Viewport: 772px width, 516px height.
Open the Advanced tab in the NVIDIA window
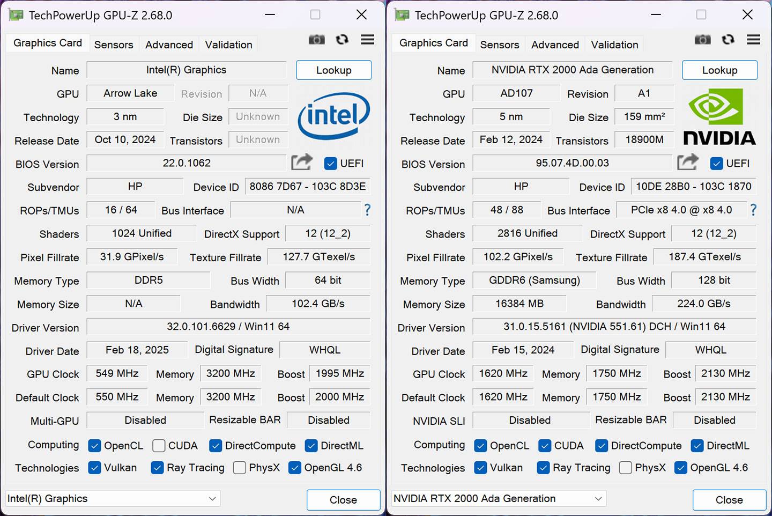point(555,45)
